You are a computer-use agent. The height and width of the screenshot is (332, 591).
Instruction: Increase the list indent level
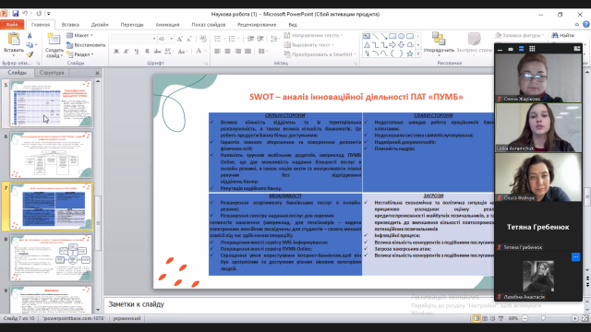pyautogui.click(x=260, y=39)
